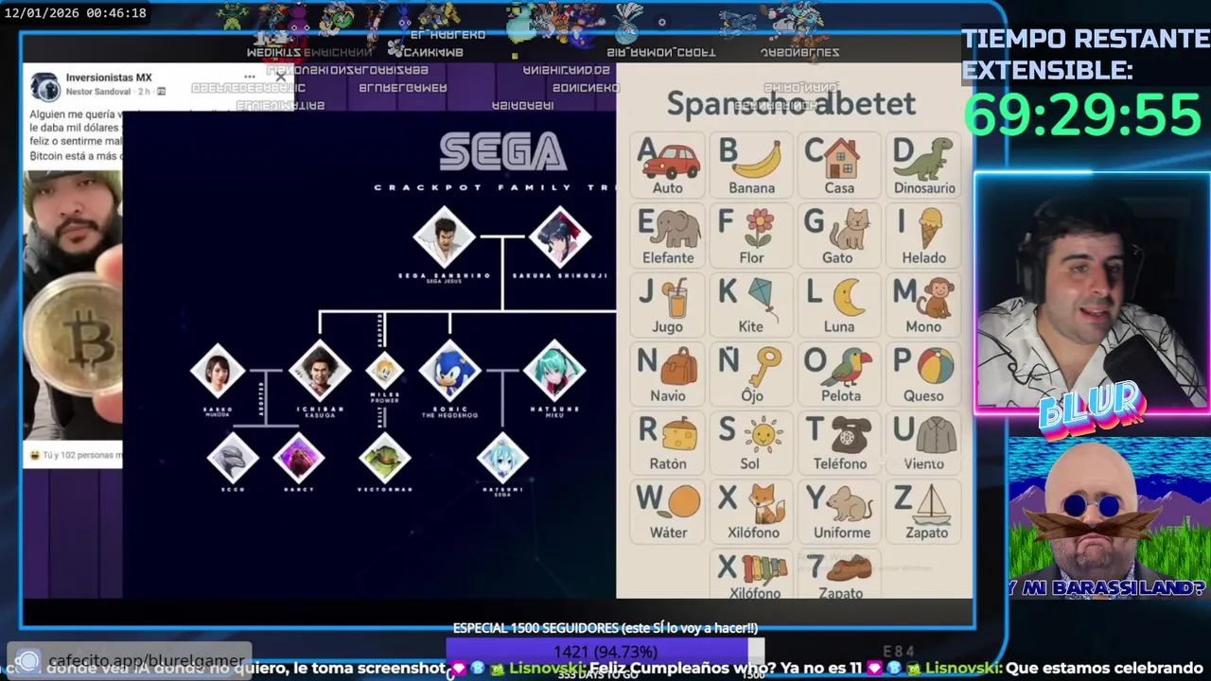Open Nestor Sandoval profile link
This screenshot has height=681, width=1211.
(x=99, y=92)
